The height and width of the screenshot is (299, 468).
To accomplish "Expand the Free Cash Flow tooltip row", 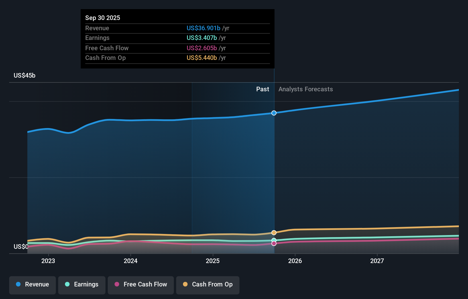I will tap(177, 48).
